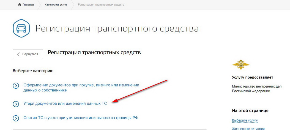Open Утеря документов или изменения данных ТС
Screen dimensions: 290x130
[x=65, y=104]
